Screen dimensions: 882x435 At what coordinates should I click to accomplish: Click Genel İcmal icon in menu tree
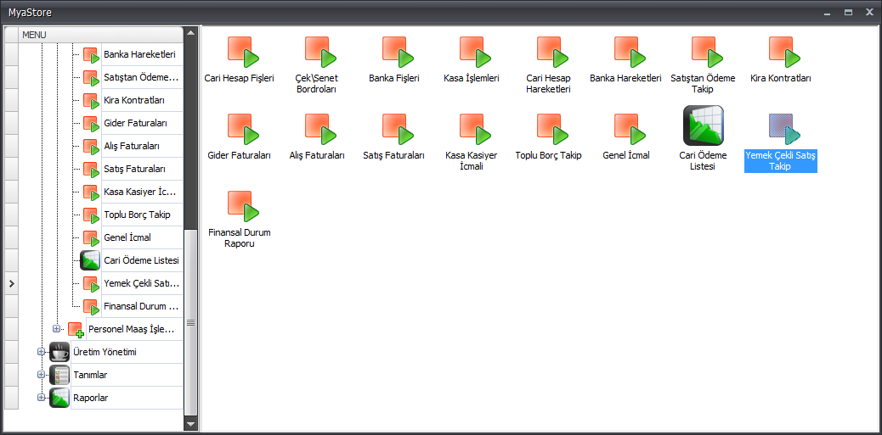(x=91, y=238)
